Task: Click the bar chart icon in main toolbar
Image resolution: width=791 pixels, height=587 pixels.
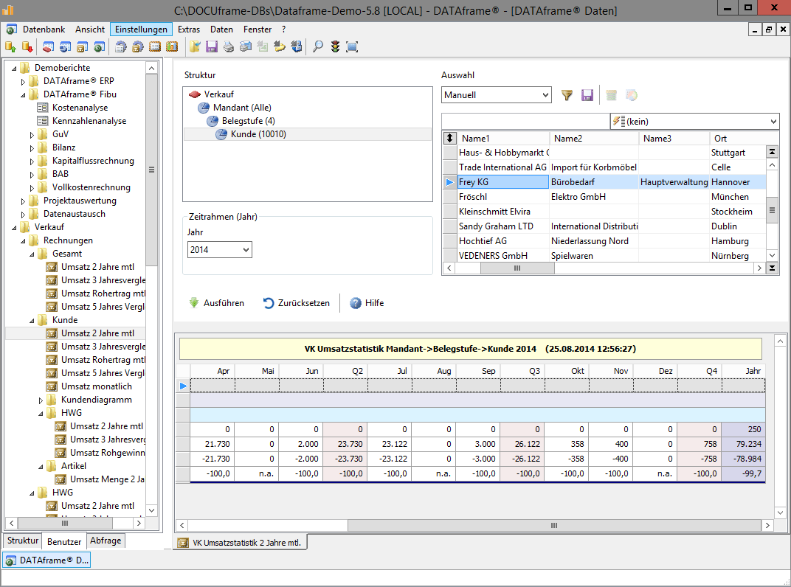Action: (172, 46)
